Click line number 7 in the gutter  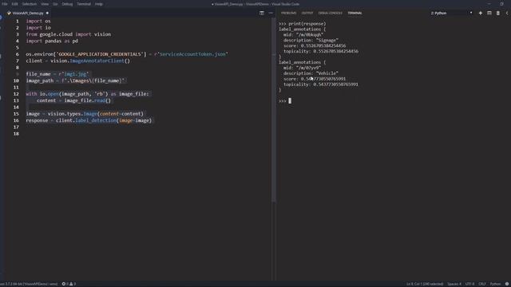pyautogui.click(x=18, y=61)
